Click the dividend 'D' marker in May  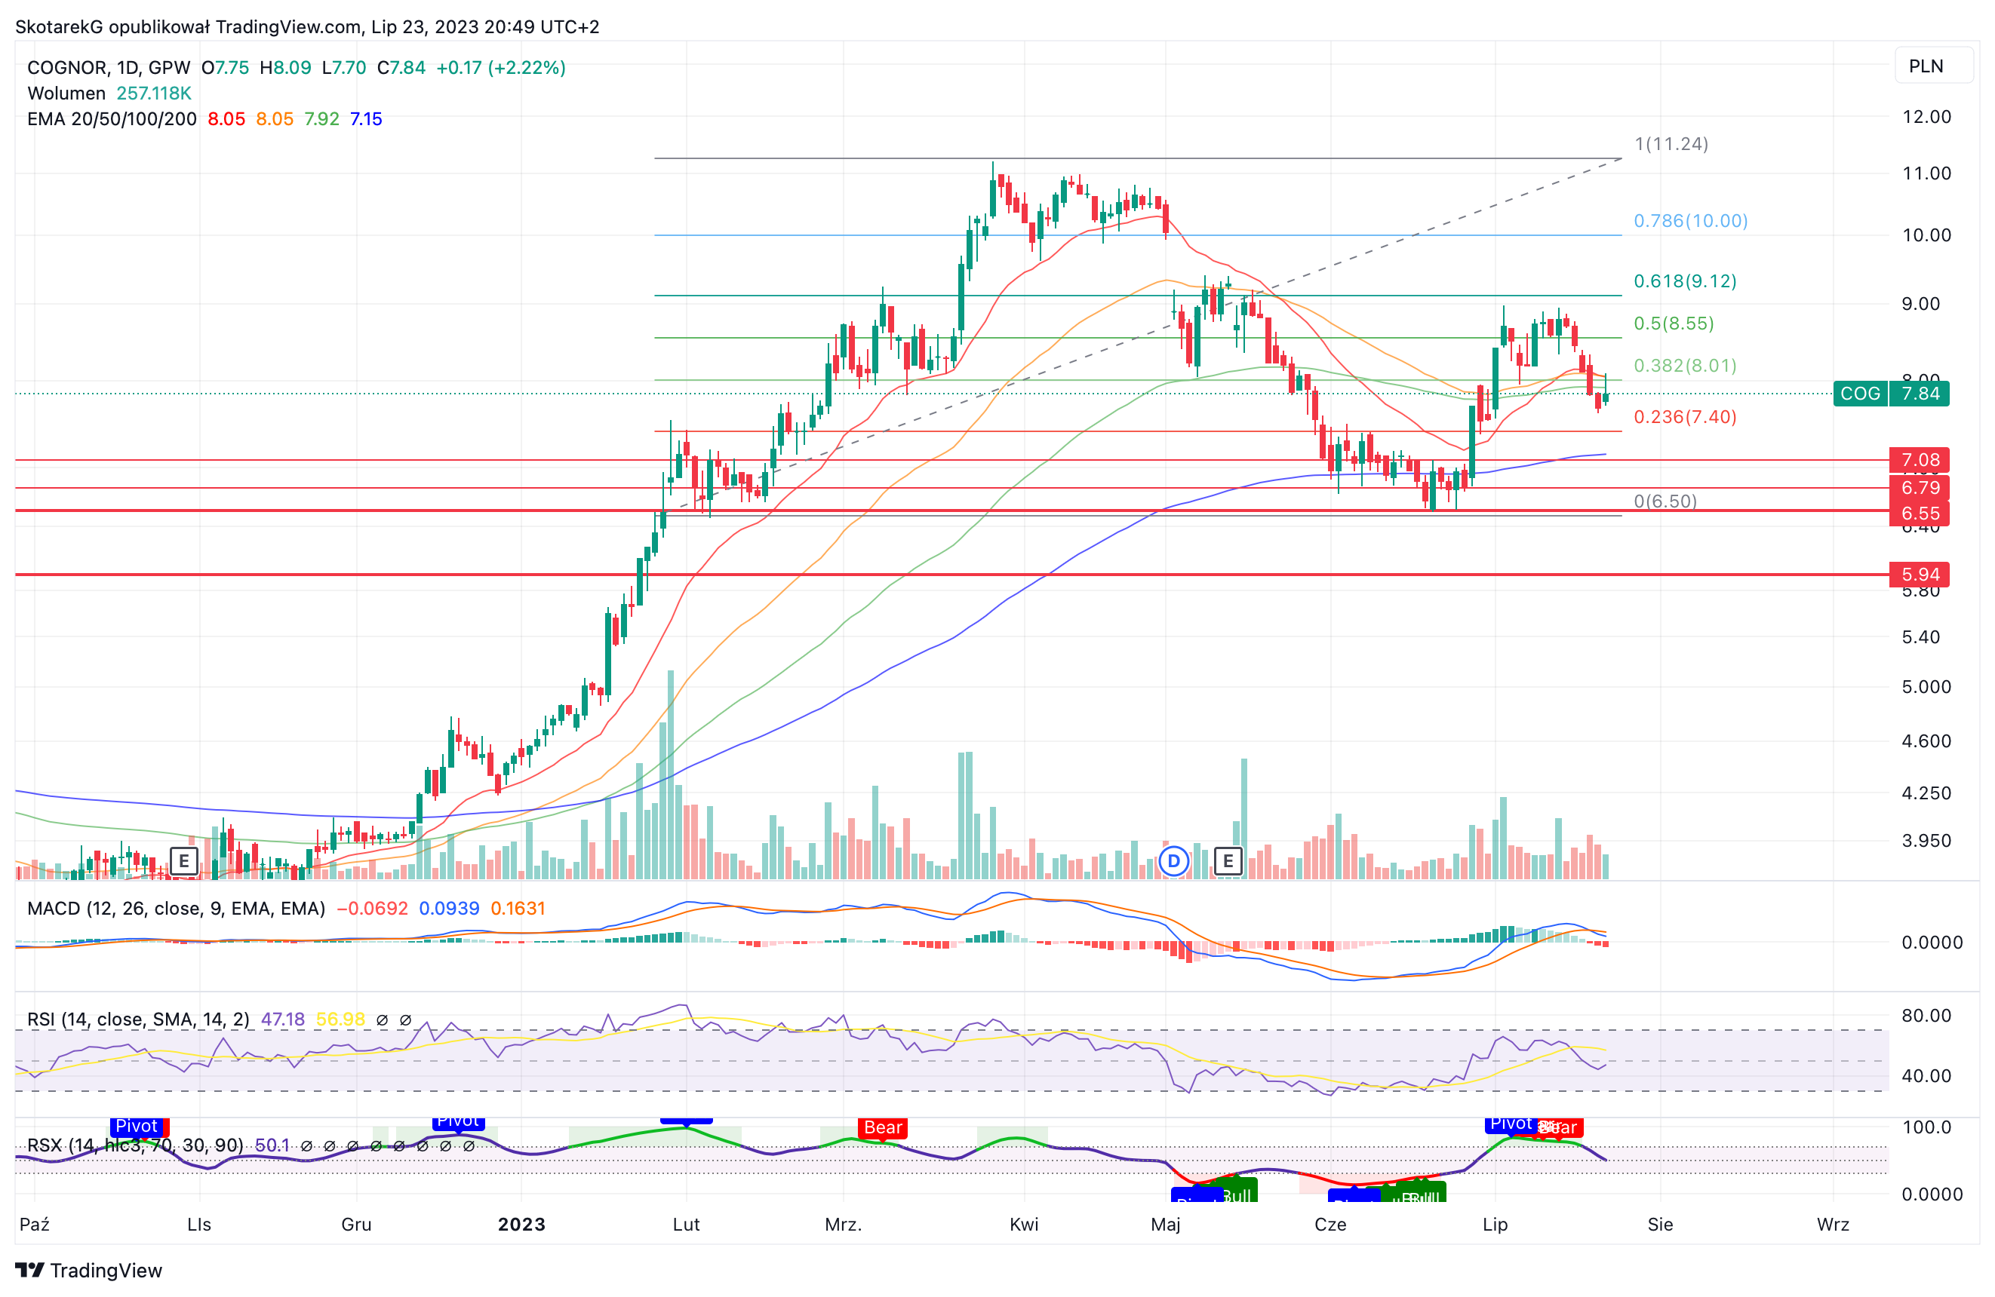coord(1173,860)
